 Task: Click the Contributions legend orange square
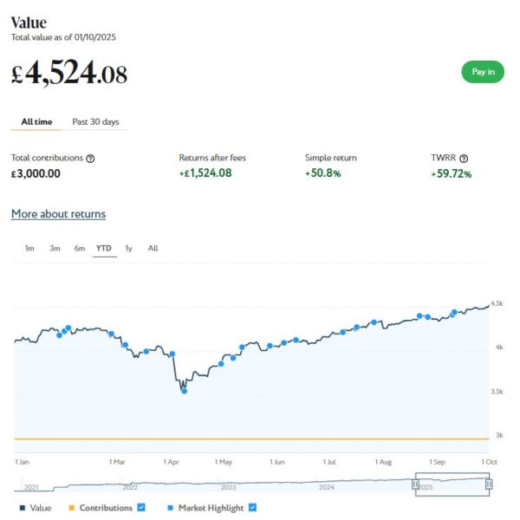coord(72,508)
